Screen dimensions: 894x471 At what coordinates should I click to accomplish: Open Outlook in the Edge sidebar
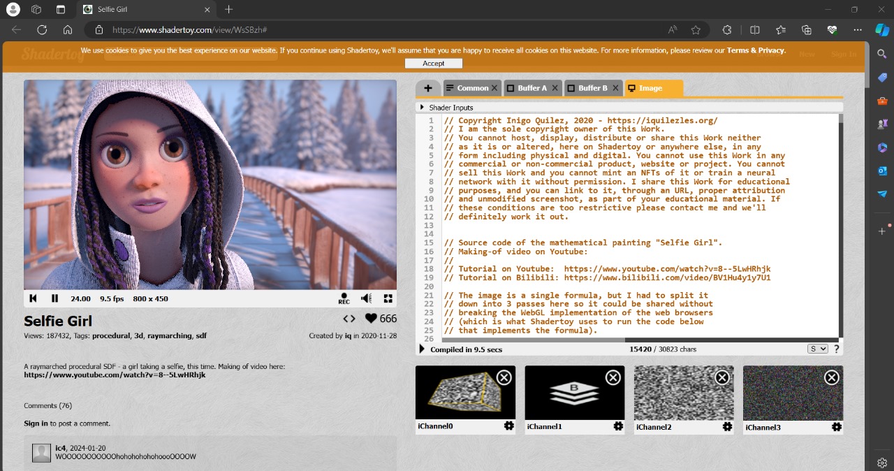882,171
